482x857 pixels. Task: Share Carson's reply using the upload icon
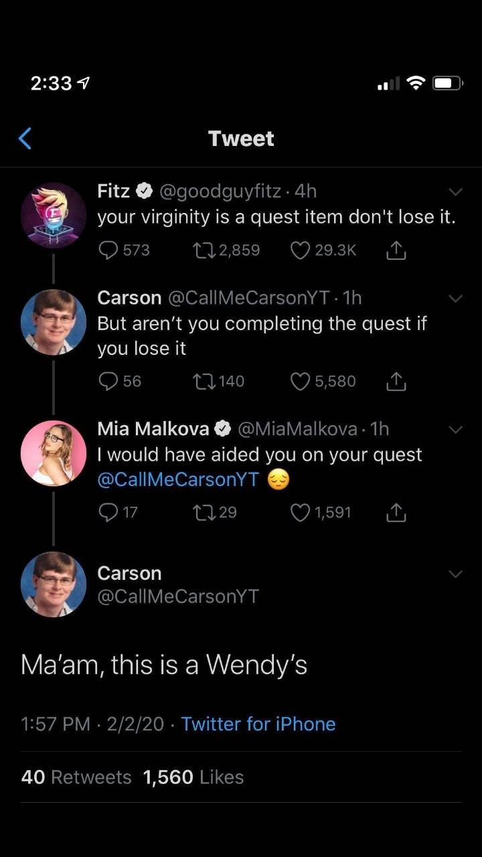click(x=396, y=381)
